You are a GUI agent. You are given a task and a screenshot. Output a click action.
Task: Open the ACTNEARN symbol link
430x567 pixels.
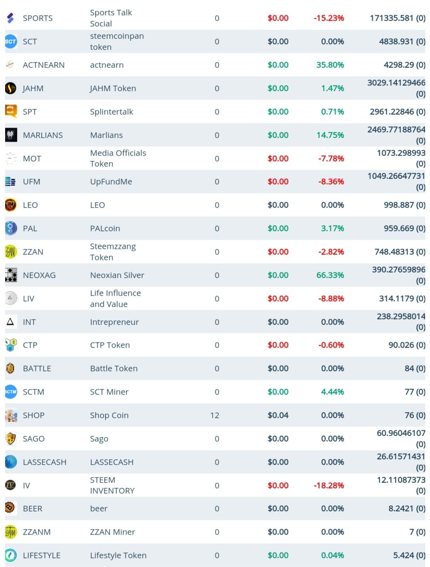click(44, 65)
